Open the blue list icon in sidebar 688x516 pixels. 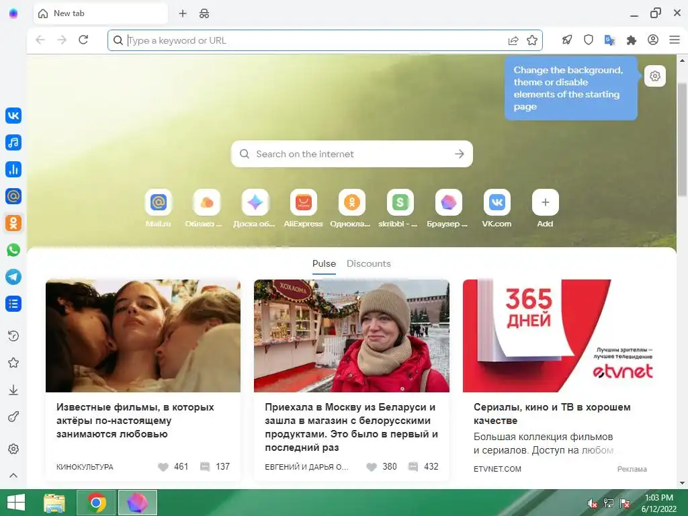coord(13,304)
